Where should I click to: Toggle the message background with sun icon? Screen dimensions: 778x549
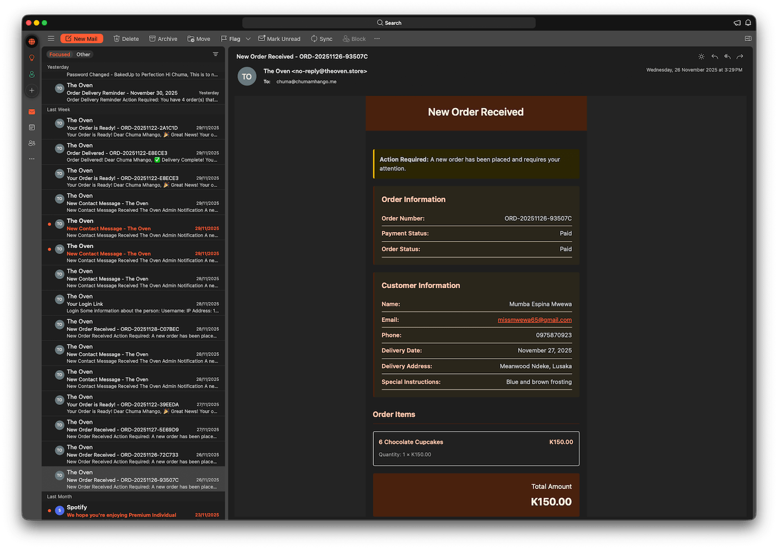[x=701, y=57]
